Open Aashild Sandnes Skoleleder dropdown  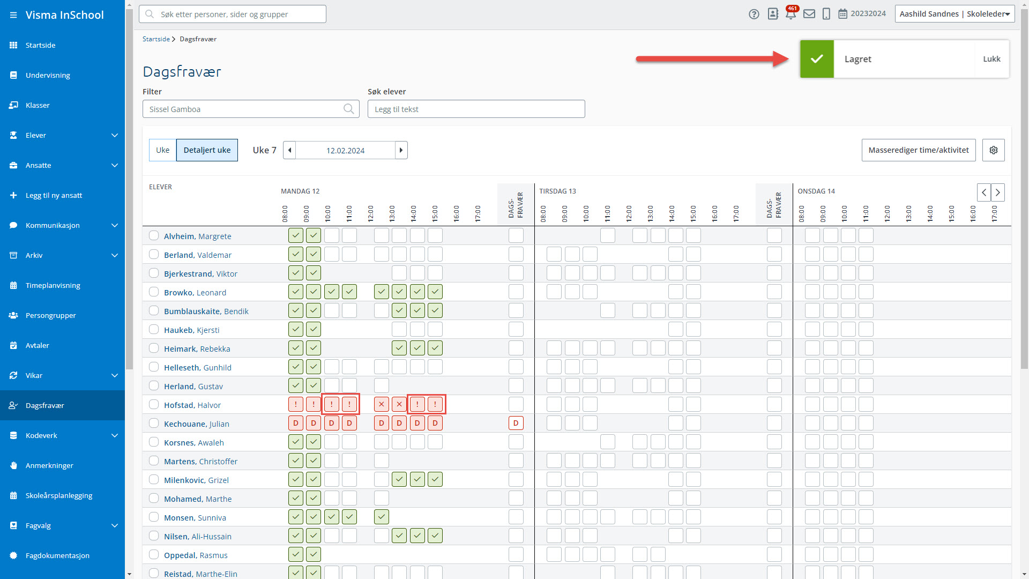pos(955,14)
